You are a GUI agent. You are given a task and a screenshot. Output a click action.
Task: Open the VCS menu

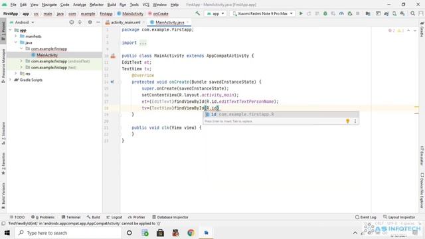point(146,5)
